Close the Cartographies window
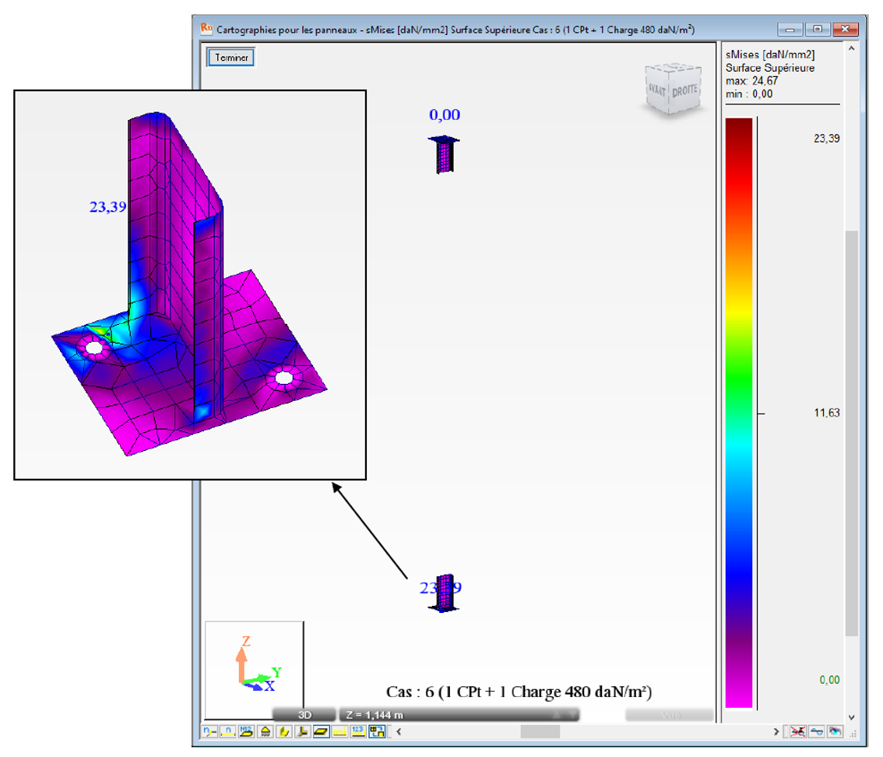Screen dimensions: 883x757 845,29
